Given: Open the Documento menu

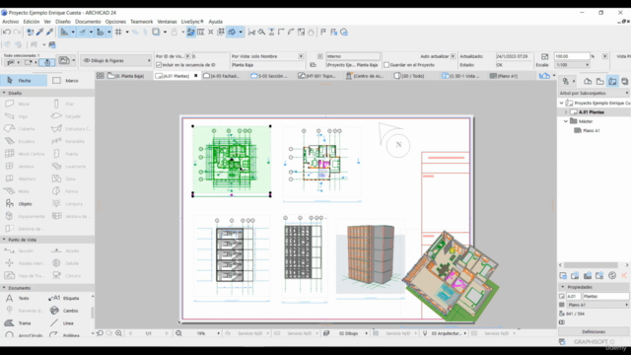Looking at the screenshot, I should (88, 22).
